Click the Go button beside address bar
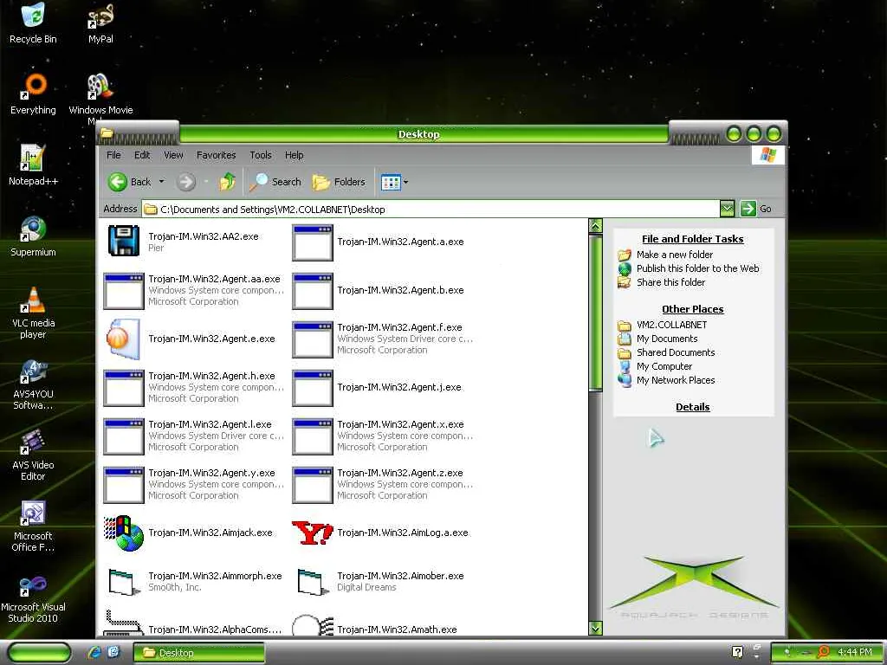 (756, 209)
